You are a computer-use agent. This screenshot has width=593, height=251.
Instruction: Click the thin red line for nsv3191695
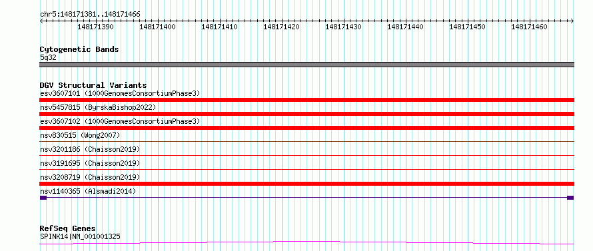coord(306,169)
